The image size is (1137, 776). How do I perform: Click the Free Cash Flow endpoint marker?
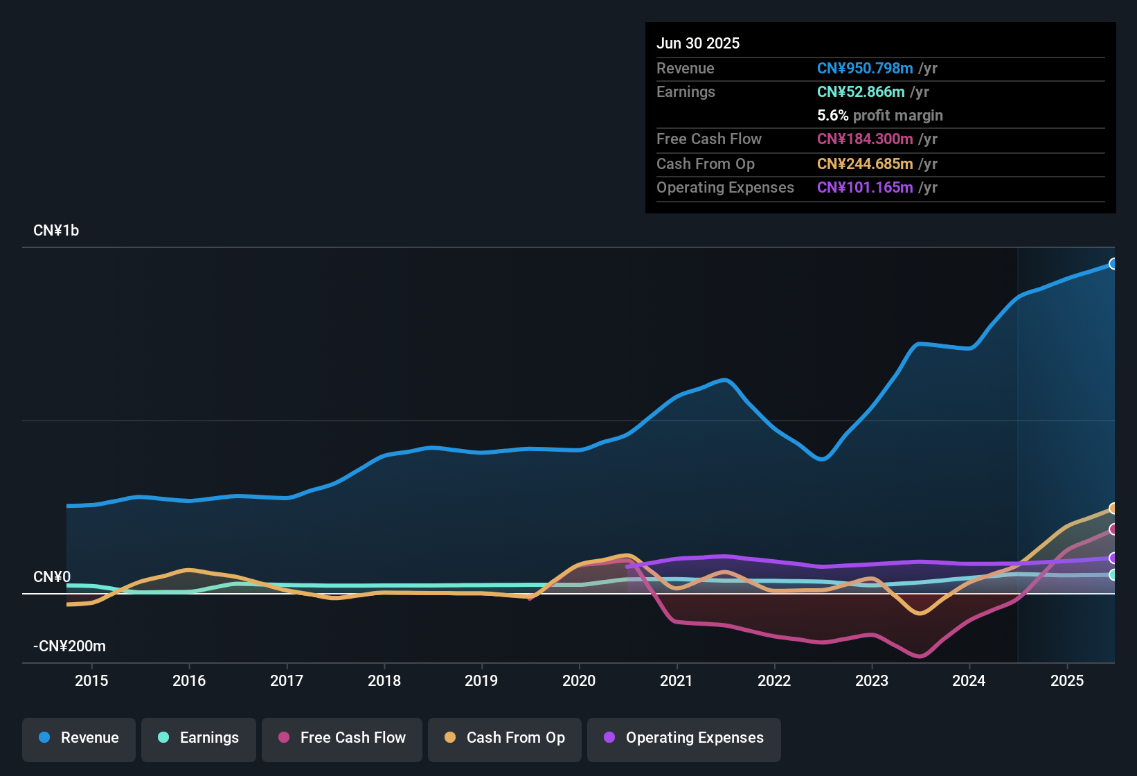1113,531
